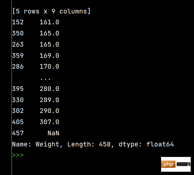Select the 165.0 value in row 263
Screen dimensions: 194x175
coord(49,45)
